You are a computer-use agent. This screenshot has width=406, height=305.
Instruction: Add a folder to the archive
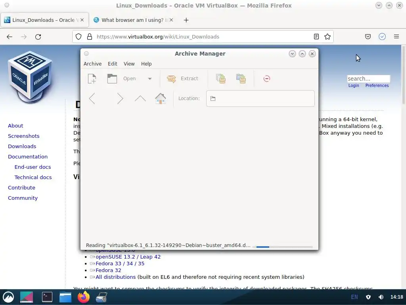coord(241,79)
